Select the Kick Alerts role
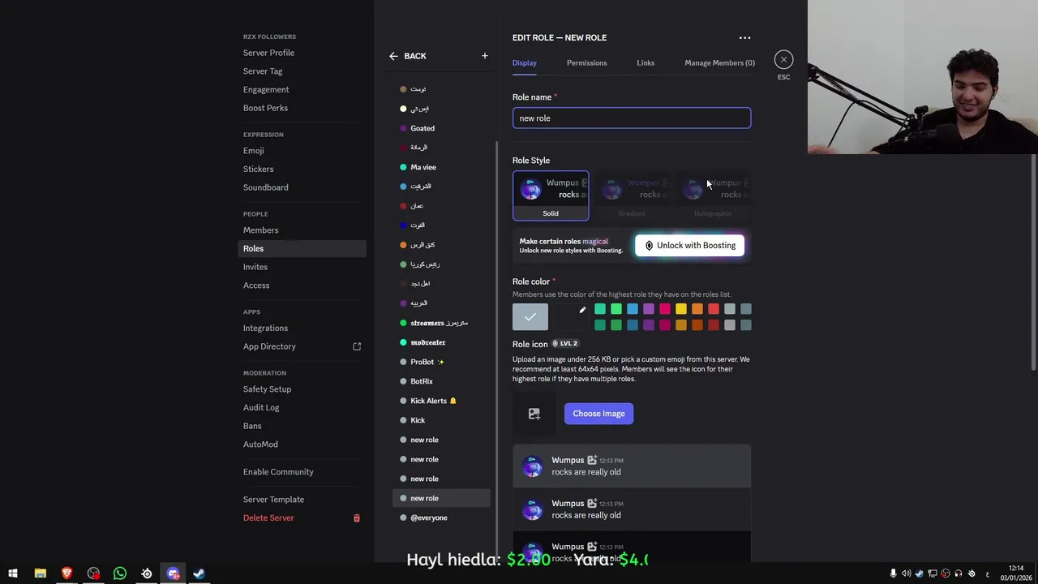 (441, 401)
